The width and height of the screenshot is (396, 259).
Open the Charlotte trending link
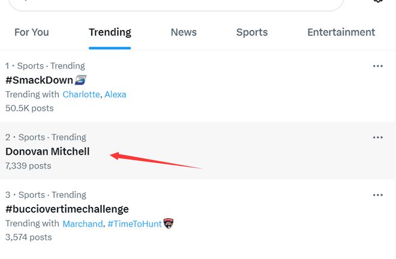click(x=81, y=94)
